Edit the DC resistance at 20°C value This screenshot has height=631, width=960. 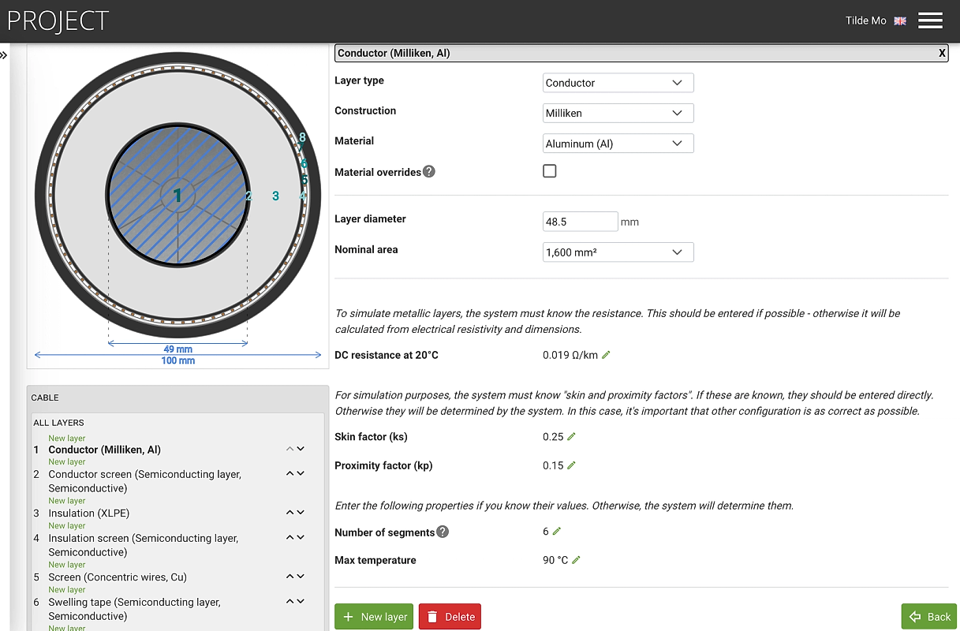coord(606,355)
